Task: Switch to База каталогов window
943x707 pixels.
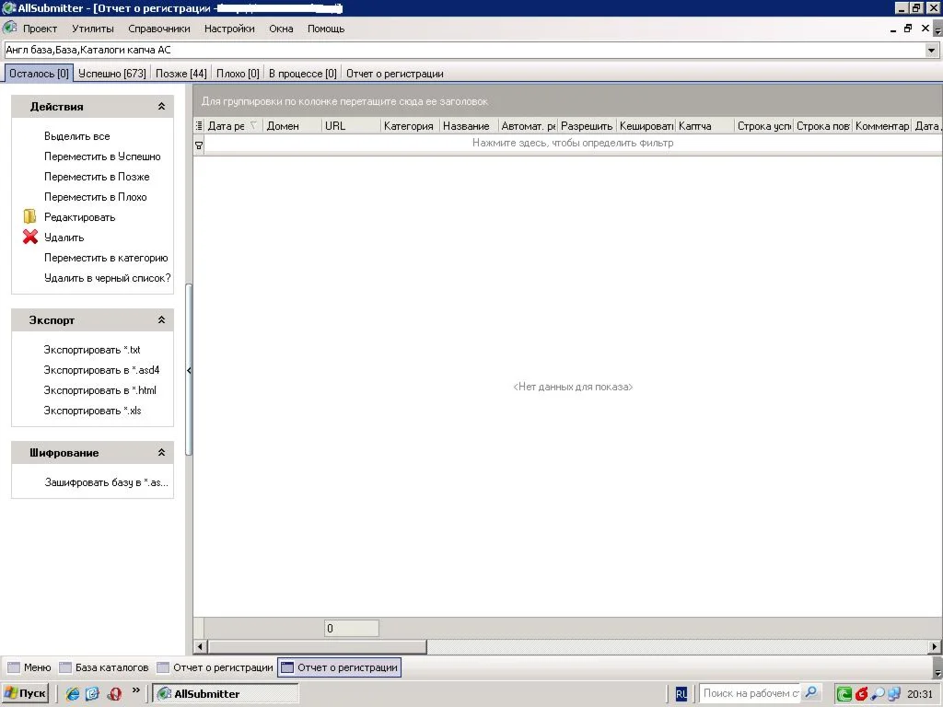Action: click(104, 667)
